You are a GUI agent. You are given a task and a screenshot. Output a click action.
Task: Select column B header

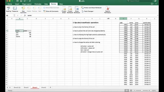(x=19, y=19)
